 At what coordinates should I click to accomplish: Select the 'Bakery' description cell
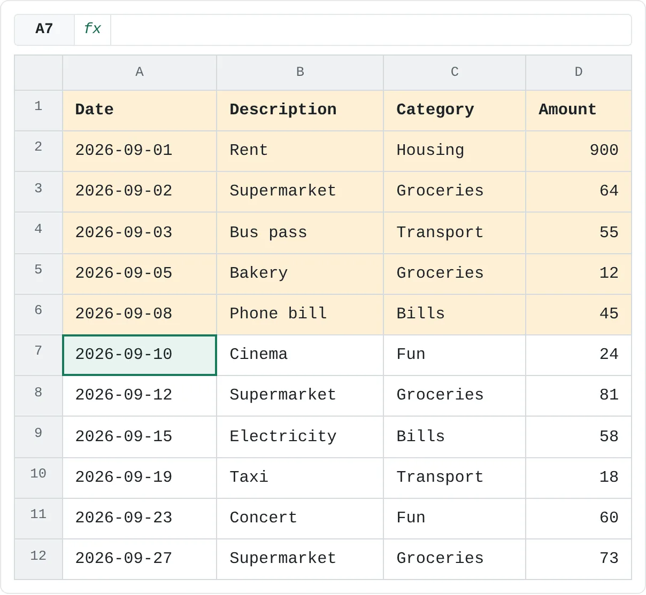300,274
